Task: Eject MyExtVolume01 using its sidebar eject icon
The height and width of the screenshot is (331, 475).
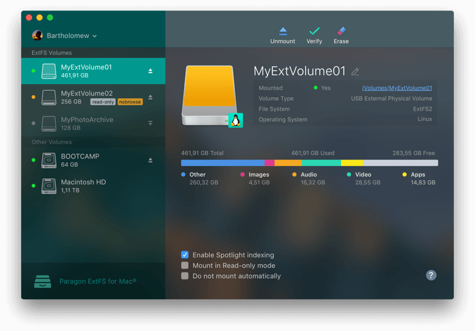Action: [150, 71]
